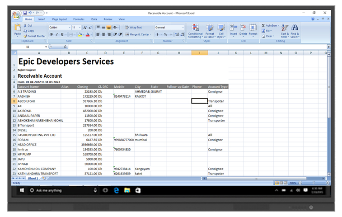Click the Grow Font icon
The image size is (342, 217).
(x=85, y=28)
